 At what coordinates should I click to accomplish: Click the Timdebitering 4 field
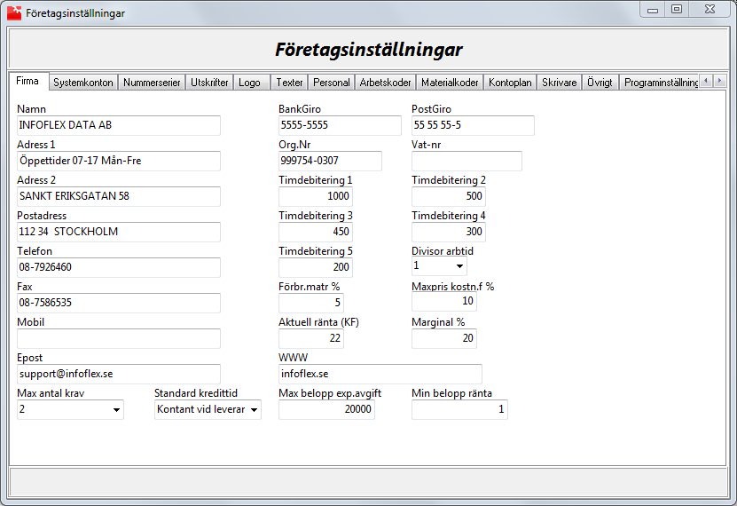coord(449,232)
